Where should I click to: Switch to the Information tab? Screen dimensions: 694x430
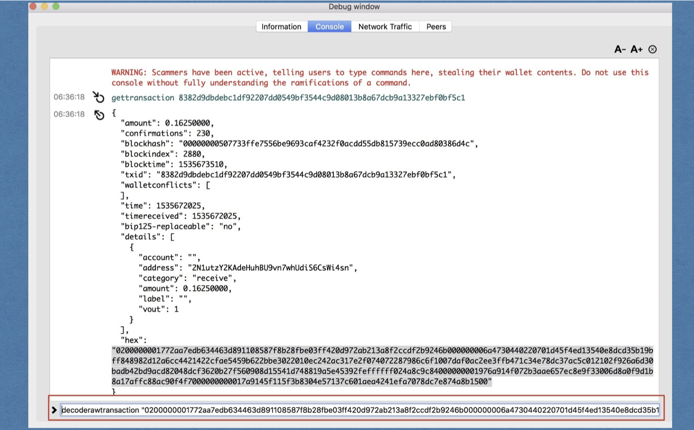282,27
